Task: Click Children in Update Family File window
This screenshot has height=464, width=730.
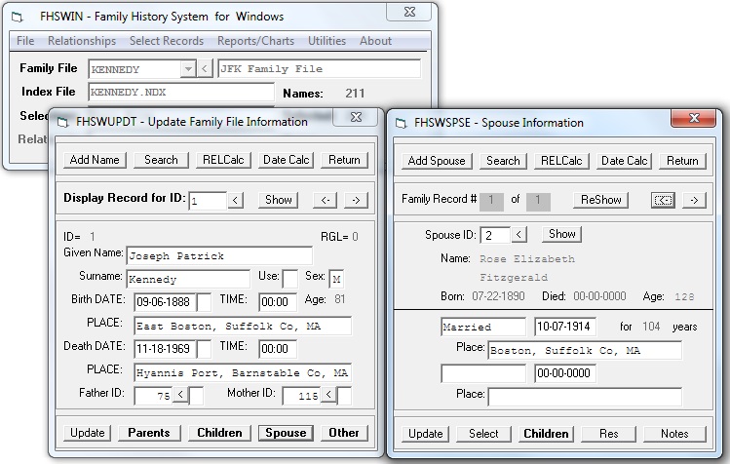Action: point(219,433)
